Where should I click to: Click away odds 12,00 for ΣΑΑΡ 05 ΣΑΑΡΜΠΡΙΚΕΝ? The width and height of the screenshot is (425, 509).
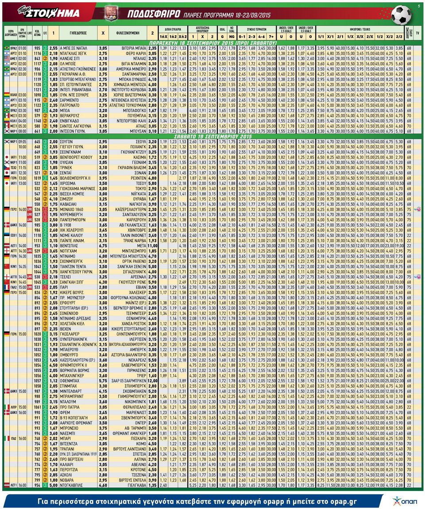152,381
